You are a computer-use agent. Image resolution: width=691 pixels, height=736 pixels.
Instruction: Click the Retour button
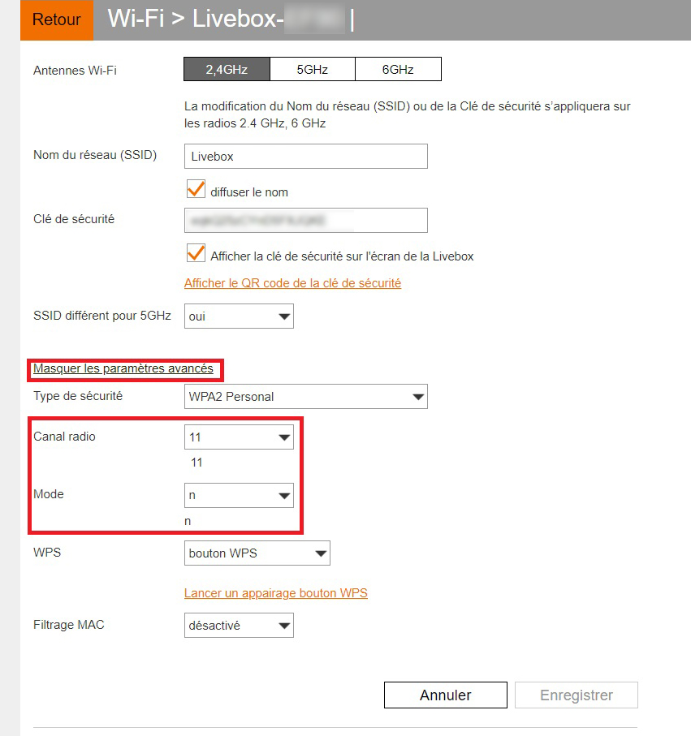point(56,19)
